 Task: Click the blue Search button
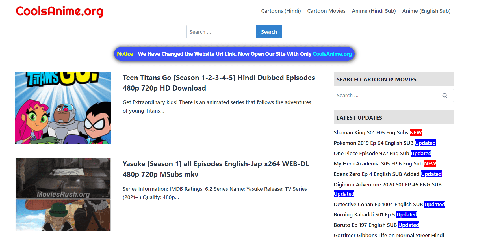269,32
